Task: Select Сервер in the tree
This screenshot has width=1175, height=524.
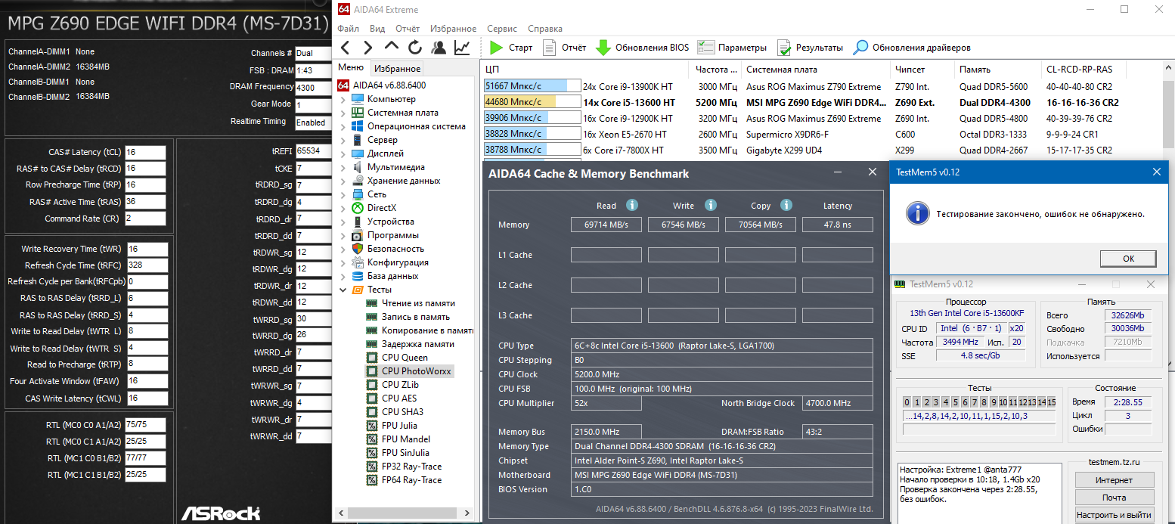Action: [383, 140]
